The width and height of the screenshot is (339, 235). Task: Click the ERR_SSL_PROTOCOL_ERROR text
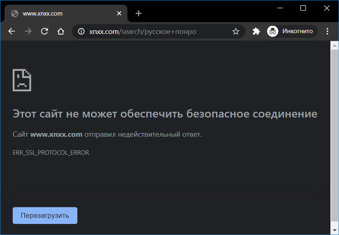point(51,153)
